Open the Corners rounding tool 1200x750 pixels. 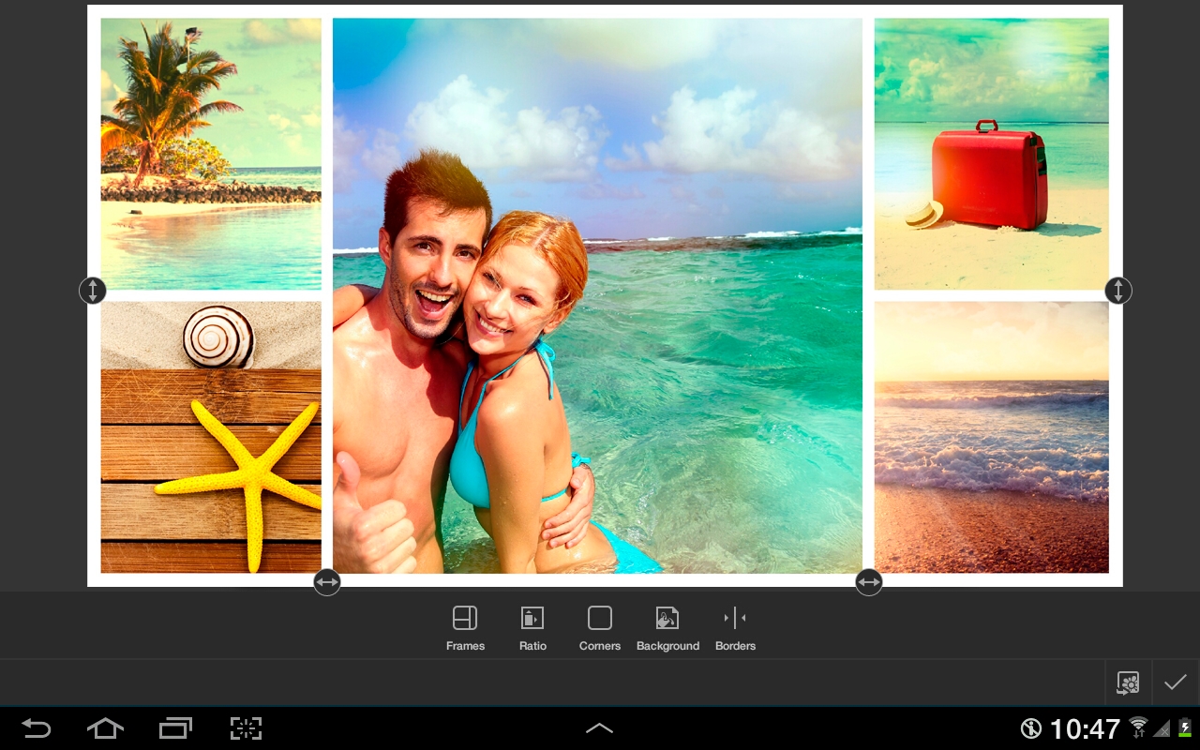pyautogui.click(x=600, y=628)
